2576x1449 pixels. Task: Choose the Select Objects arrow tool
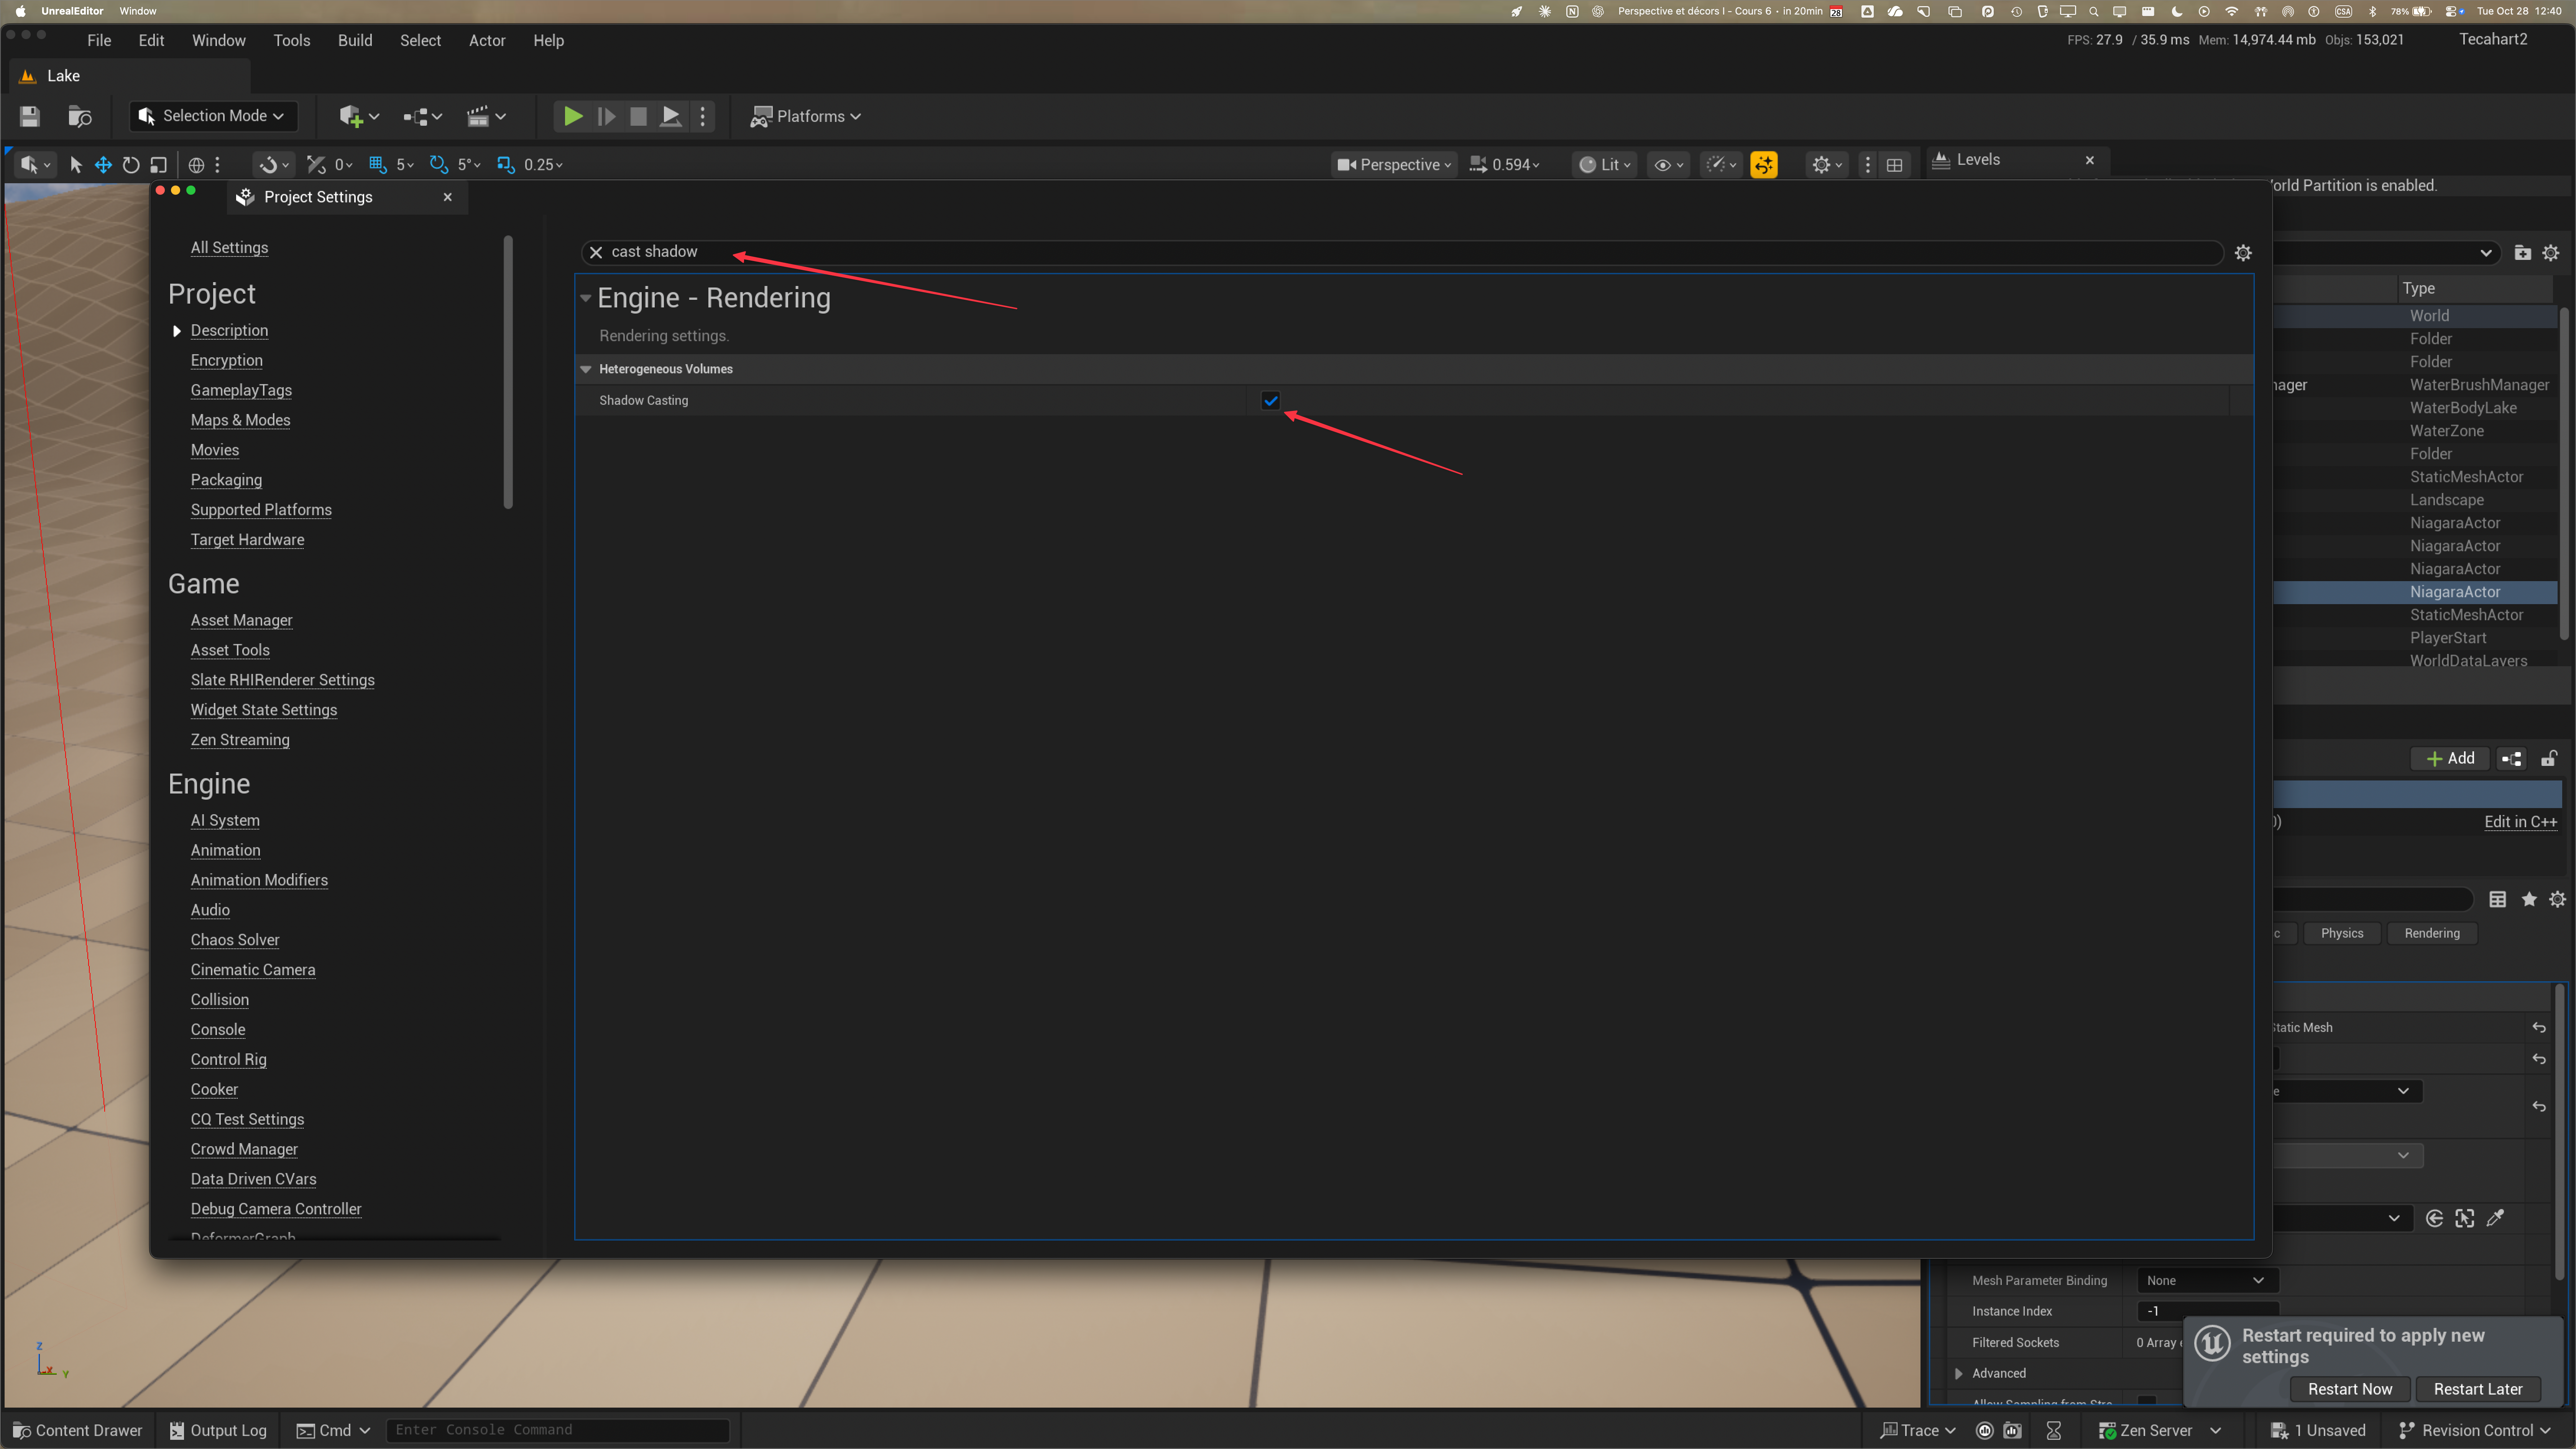[75, 165]
